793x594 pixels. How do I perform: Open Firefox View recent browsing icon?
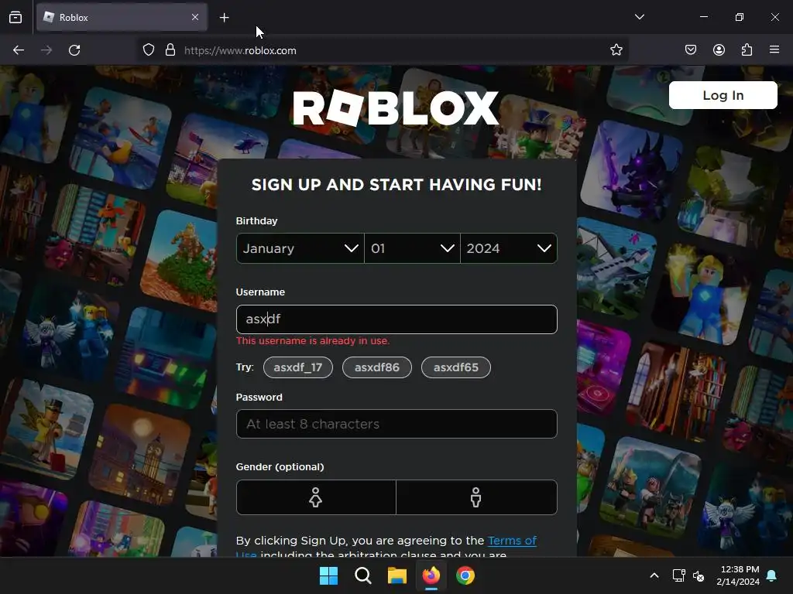[x=15, y=17]
